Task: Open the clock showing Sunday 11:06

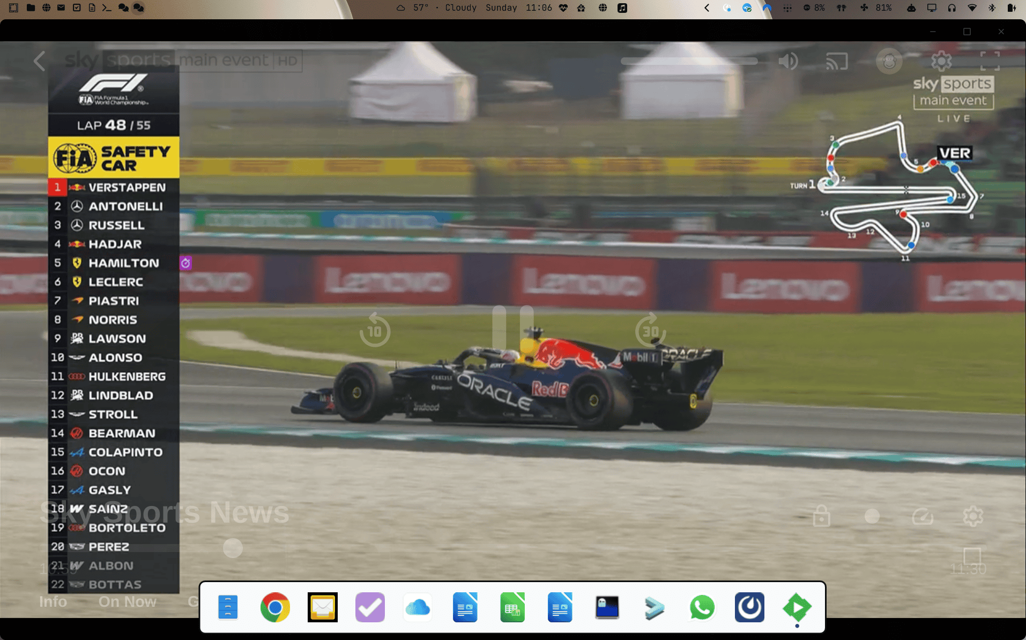Action: (x=518, y=8)
